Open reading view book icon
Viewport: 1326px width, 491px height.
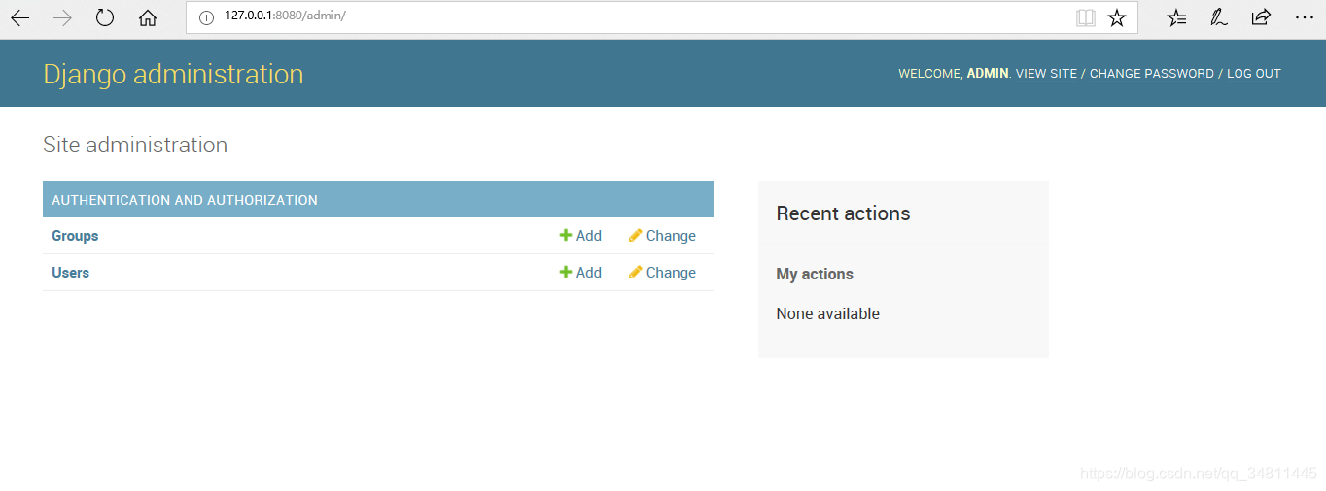point(1086,17)
